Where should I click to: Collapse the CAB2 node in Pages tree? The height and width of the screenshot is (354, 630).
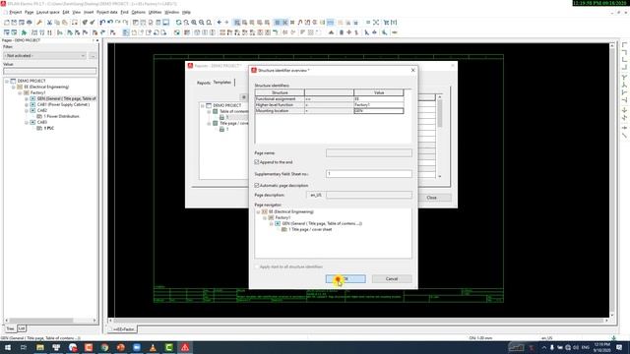27,110
